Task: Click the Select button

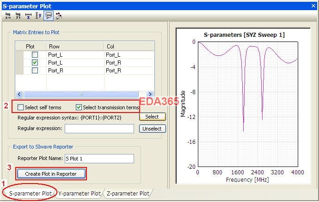Action: [x=152, y=117]
